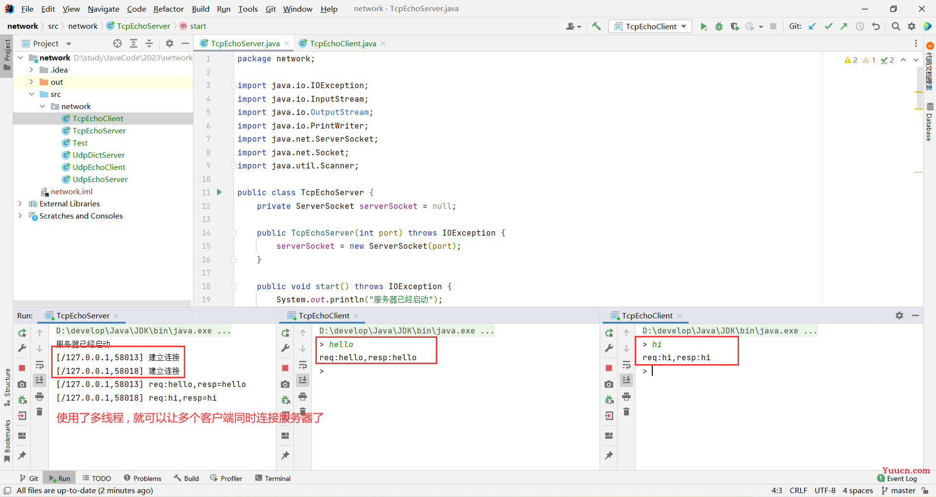Pin the TcpEchoServer run tab
The image size is (936, 497).
(x=22, y=456)
